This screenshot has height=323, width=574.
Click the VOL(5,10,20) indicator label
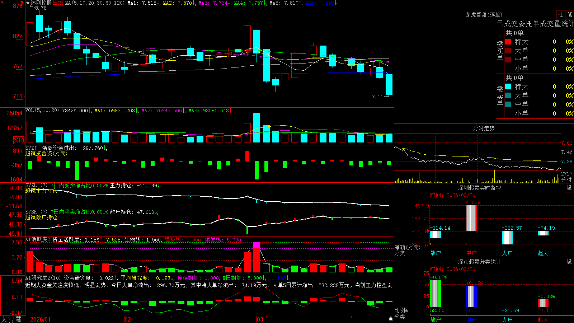tap(42, 110)
